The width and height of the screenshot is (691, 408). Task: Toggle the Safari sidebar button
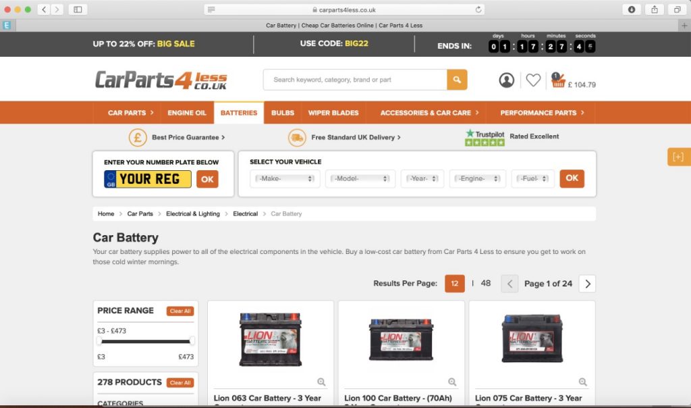coord(78,9)
